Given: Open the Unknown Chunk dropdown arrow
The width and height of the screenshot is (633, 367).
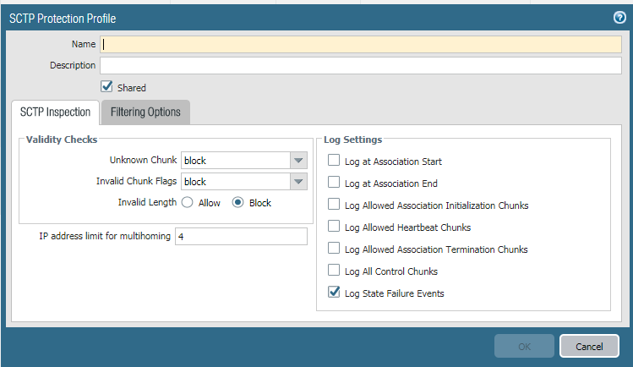Looking at the screenshot, I should click(x=297, y=161).
